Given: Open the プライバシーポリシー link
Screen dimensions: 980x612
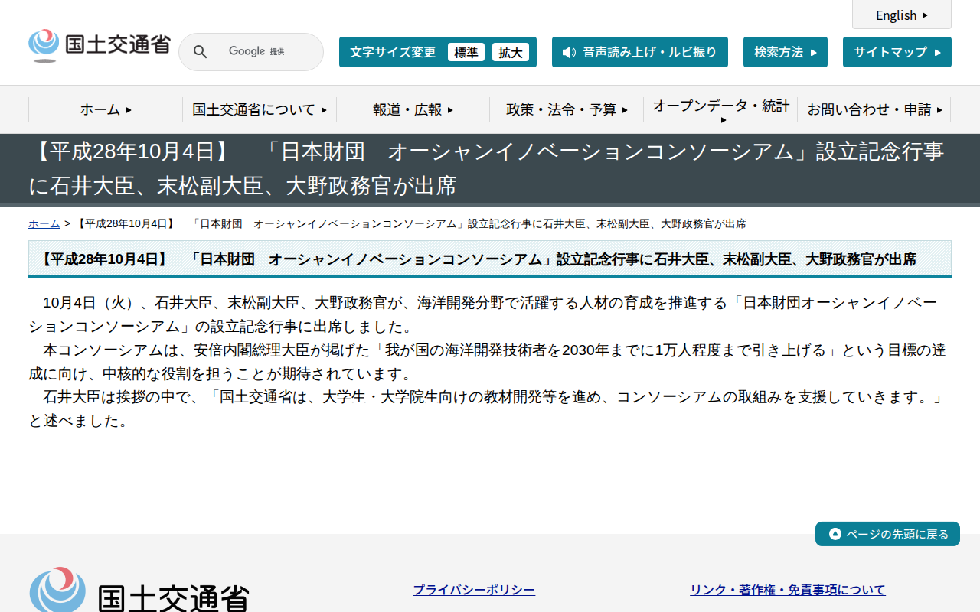Looking at the screenshot, I should tap(473, 589).
